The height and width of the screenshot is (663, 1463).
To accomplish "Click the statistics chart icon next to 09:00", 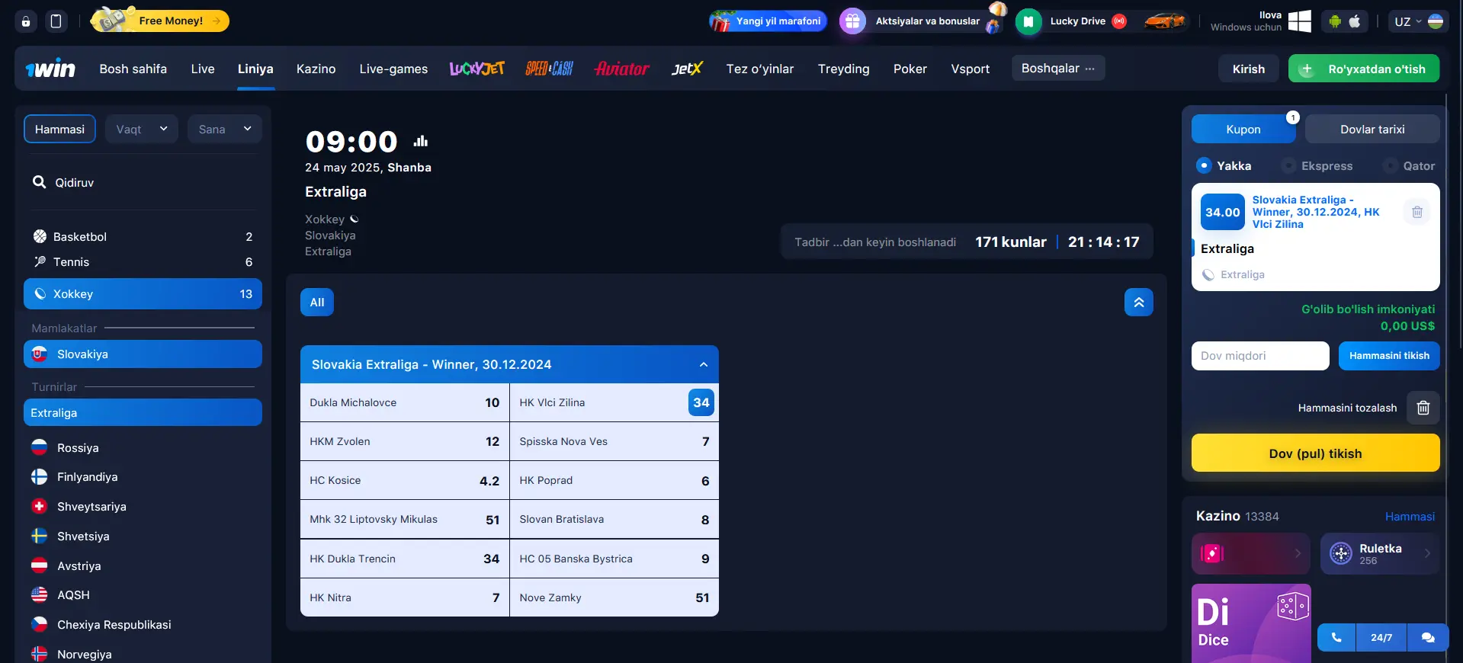I will [421, 141].
